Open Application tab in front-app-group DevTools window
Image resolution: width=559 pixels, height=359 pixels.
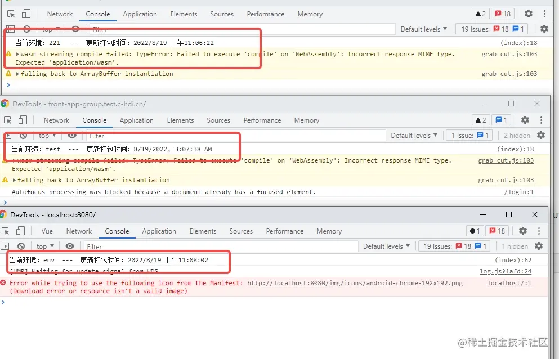(x=137, y=120)
